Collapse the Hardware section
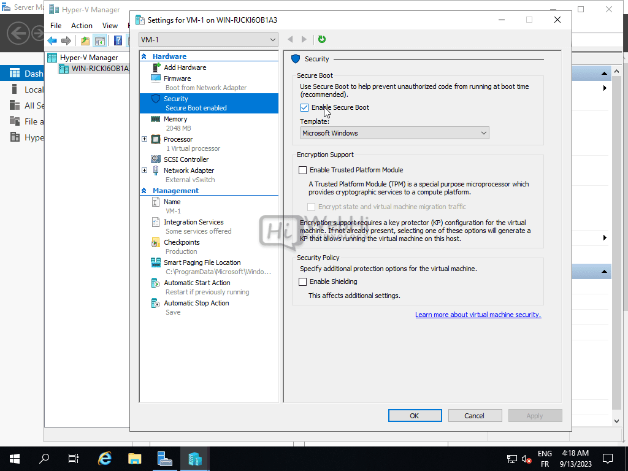Screen dimensions: 628x471 point(144,56)
